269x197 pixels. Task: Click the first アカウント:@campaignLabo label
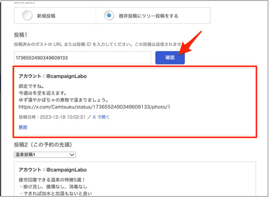53,76
